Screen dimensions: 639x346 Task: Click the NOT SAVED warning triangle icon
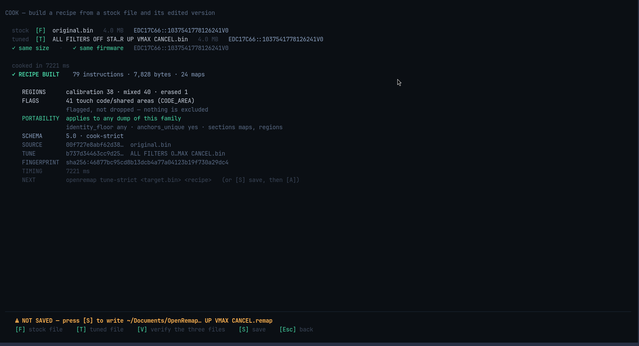[x=17, y=321]
